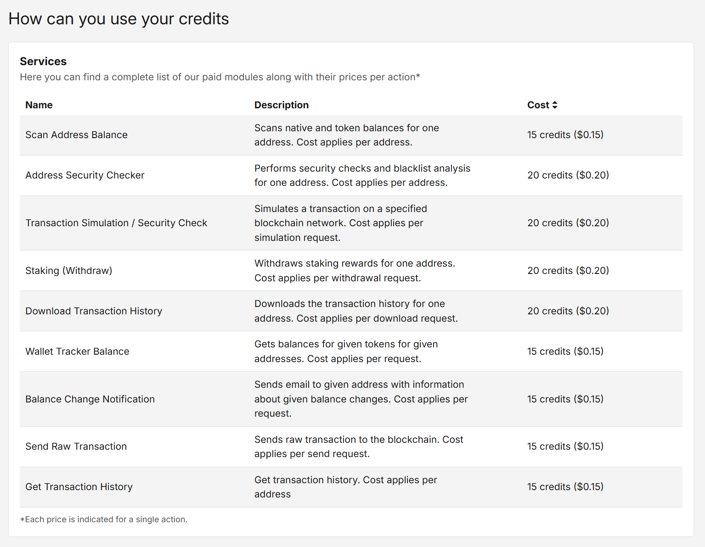This screenshot has width=705, height=547.
Task: Select the Scan Address Balance row name
Action: click(76, 135)
